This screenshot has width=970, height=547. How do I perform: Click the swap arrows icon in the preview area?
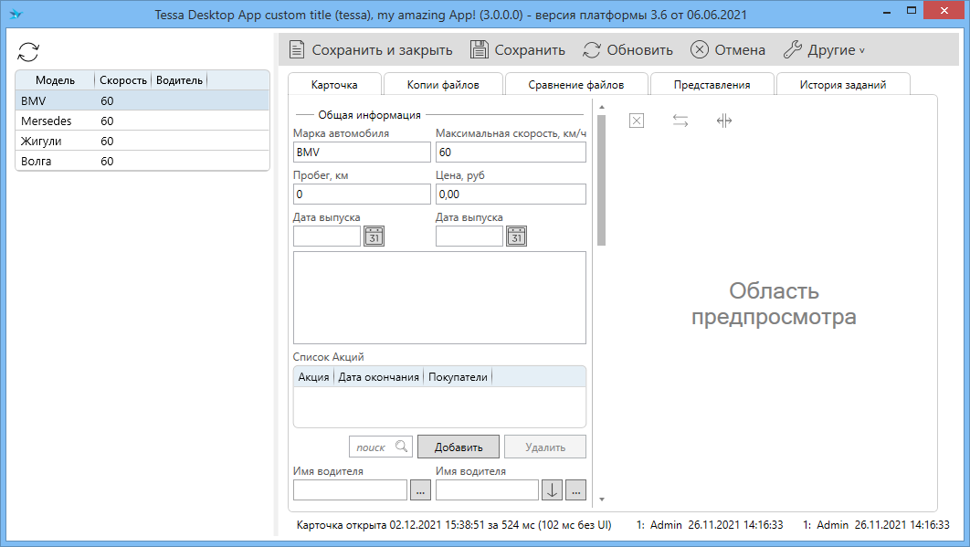pos(680,121)
